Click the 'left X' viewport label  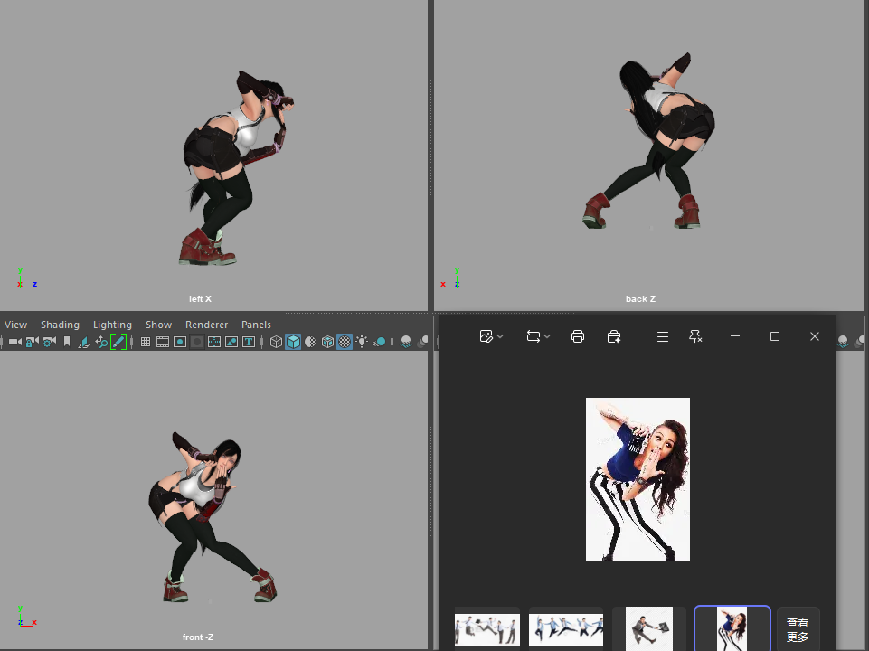[200, 298]
